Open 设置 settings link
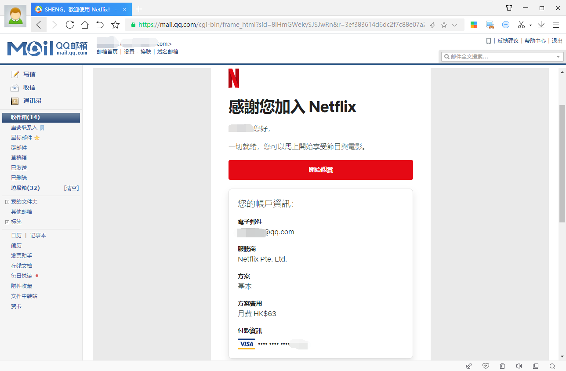 coord(129,51)
